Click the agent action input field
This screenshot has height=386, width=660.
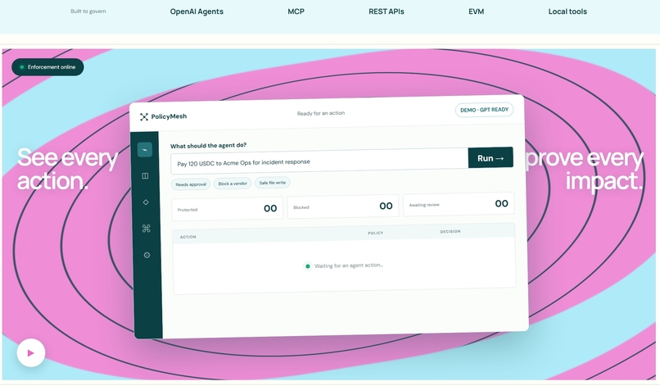click(x=319, y=162)
